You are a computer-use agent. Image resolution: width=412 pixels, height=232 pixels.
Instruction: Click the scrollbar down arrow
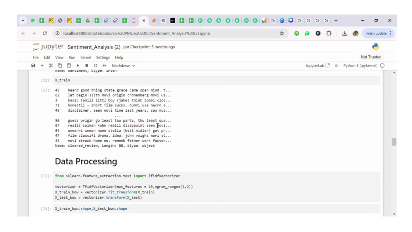tap(394, 214)
